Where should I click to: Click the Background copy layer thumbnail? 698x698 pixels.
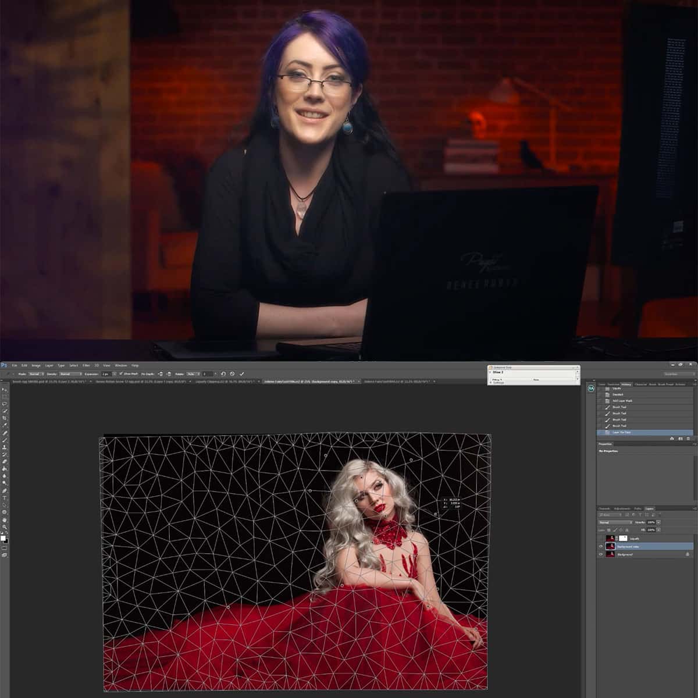610,546
